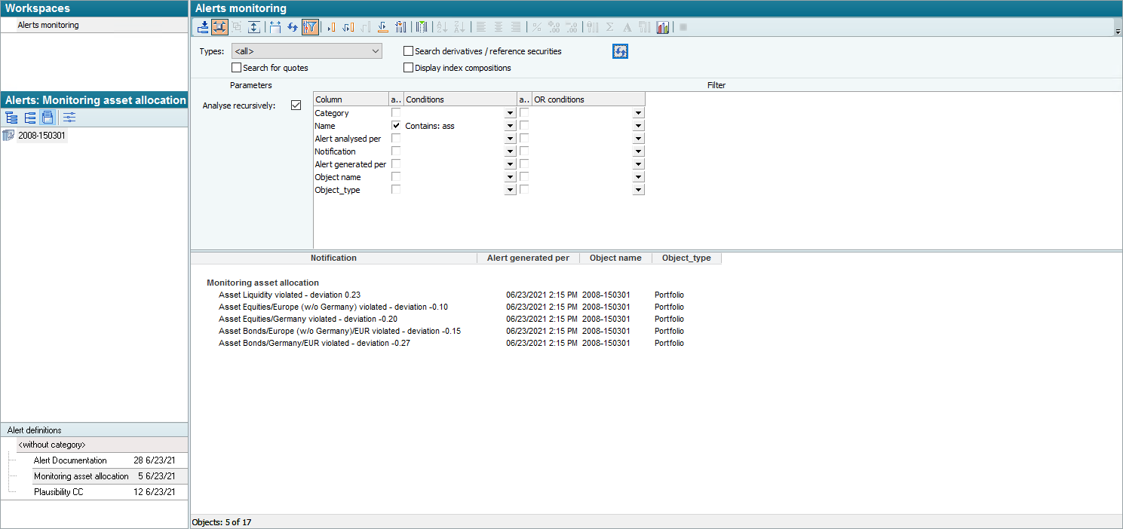Open conditions dropdown for Name row

(x=511, y=127)
